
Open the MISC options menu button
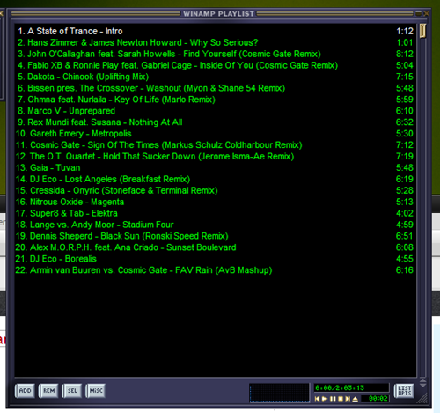96,391
